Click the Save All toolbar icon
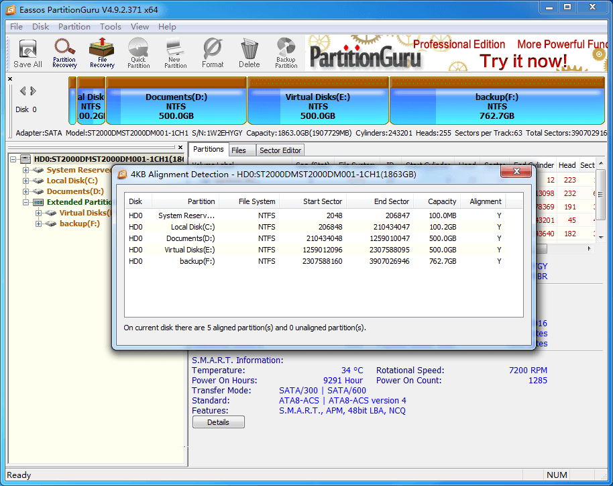The width and height of the screenshot is (613, 486). [x=27, y=53]
